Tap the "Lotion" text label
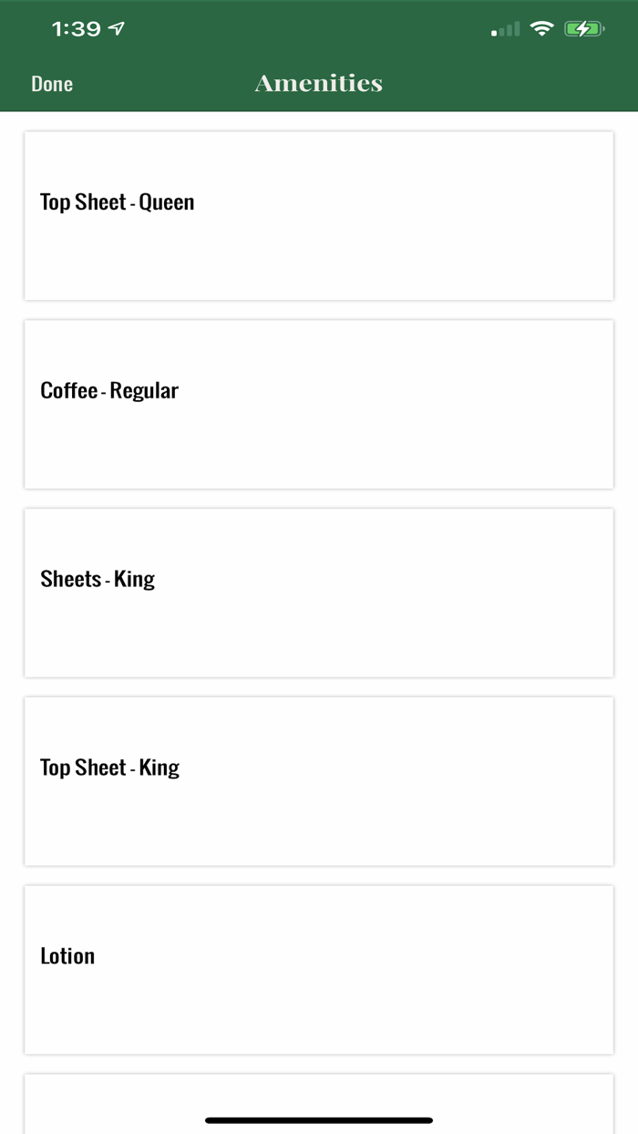The width and height of the screenshot is (638, 1134). tap(67, 956)
